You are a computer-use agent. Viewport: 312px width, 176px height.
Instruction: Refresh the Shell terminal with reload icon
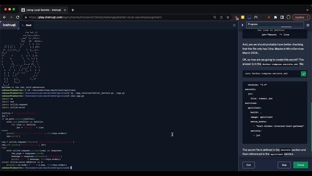pos(234,25)
